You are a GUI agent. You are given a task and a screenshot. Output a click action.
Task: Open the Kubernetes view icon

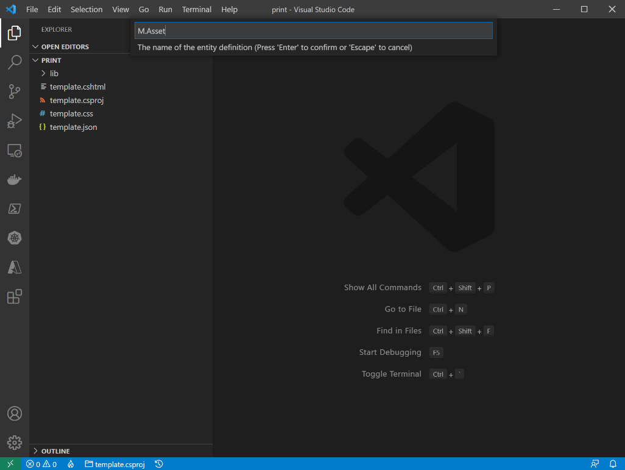(15, 238)
